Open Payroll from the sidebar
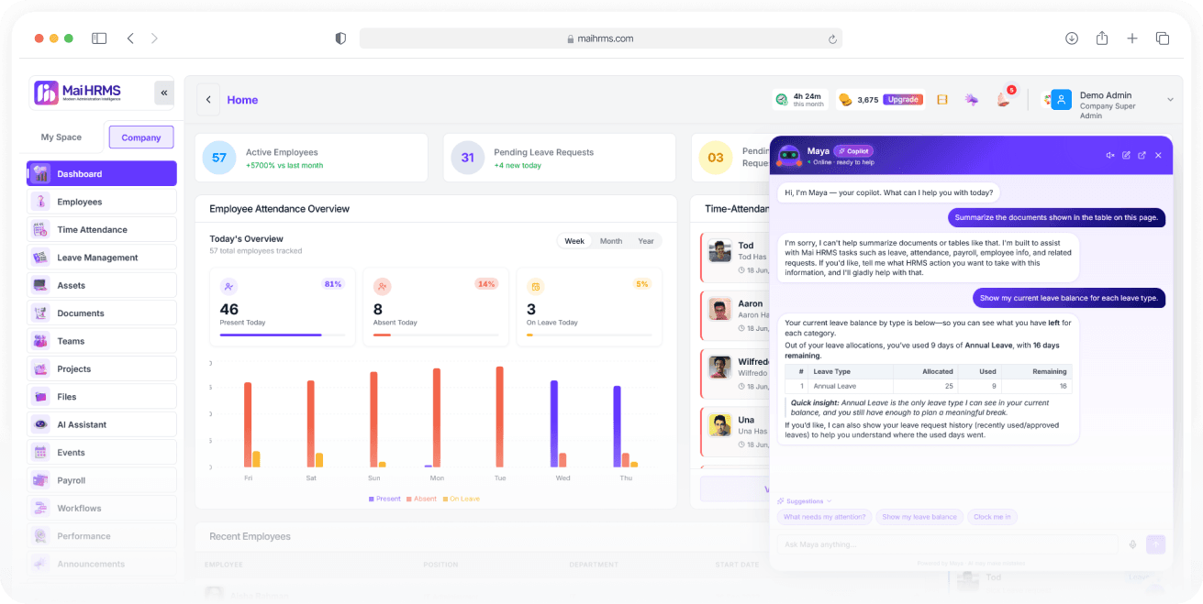This screenshot has height=604, width=1203. [x=102, y=480]
